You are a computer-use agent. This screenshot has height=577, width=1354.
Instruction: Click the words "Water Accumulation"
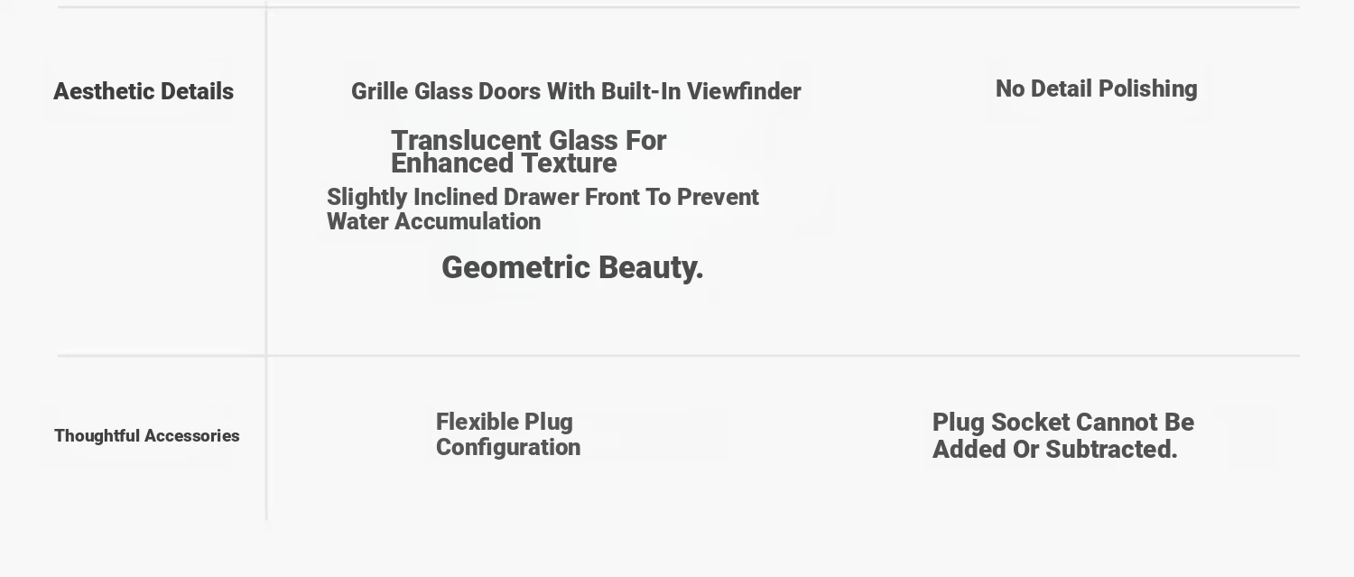coord(433,222)
